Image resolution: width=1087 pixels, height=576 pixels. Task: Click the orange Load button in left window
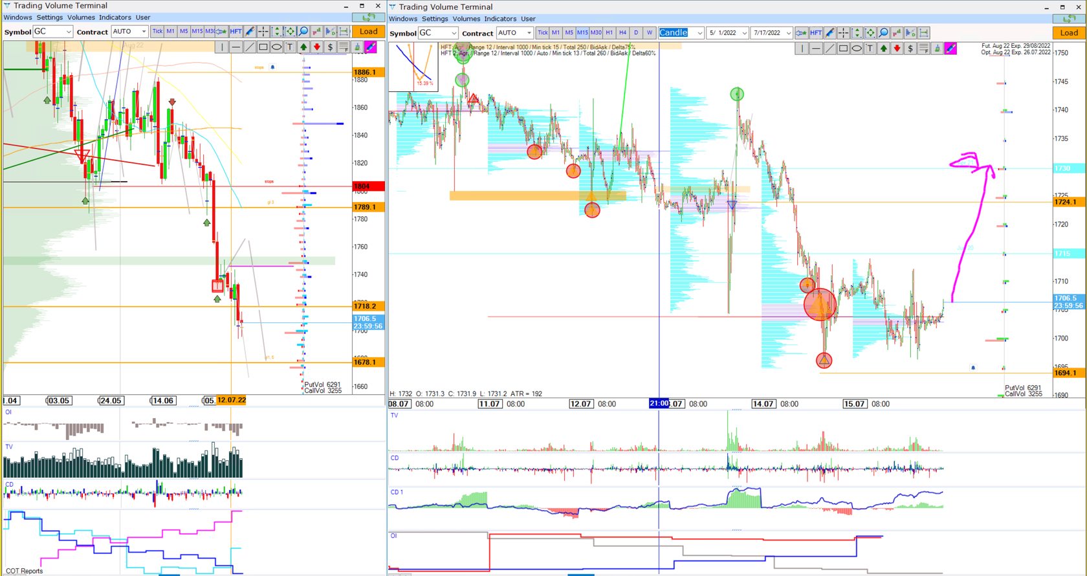[368, 31]
